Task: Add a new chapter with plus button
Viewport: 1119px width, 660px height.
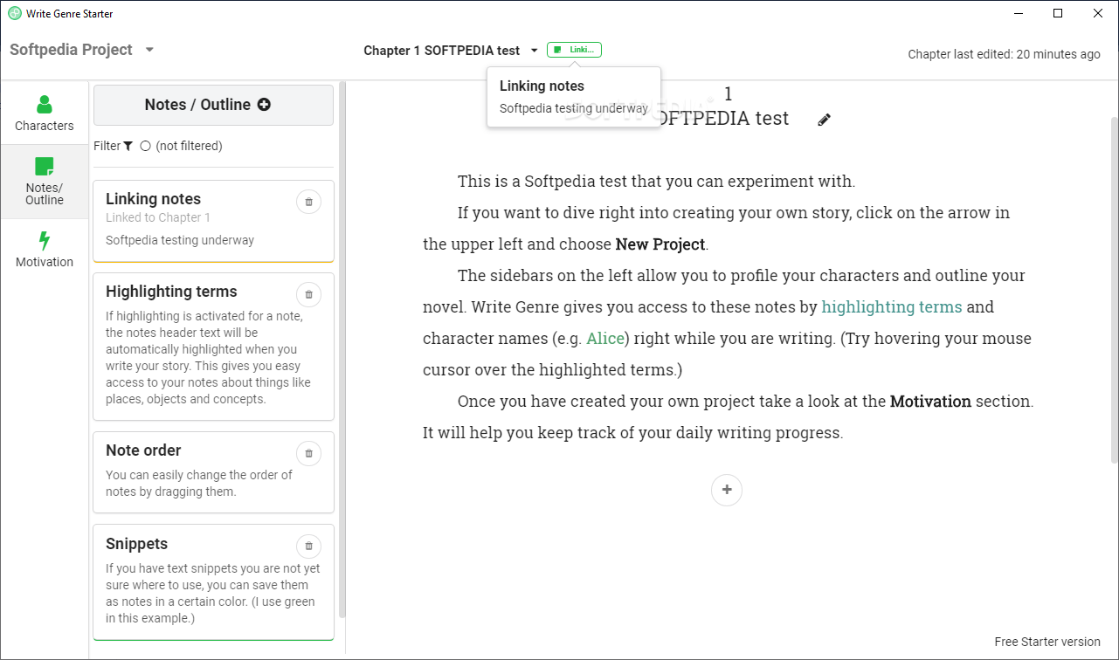Action: (x=727, y=490)
